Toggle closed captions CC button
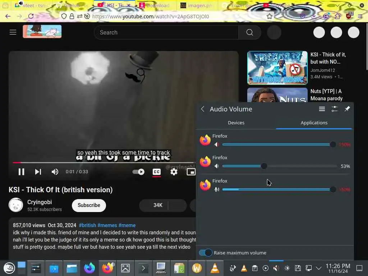Viewport: 368px width, 276px height. coord(157,172)
